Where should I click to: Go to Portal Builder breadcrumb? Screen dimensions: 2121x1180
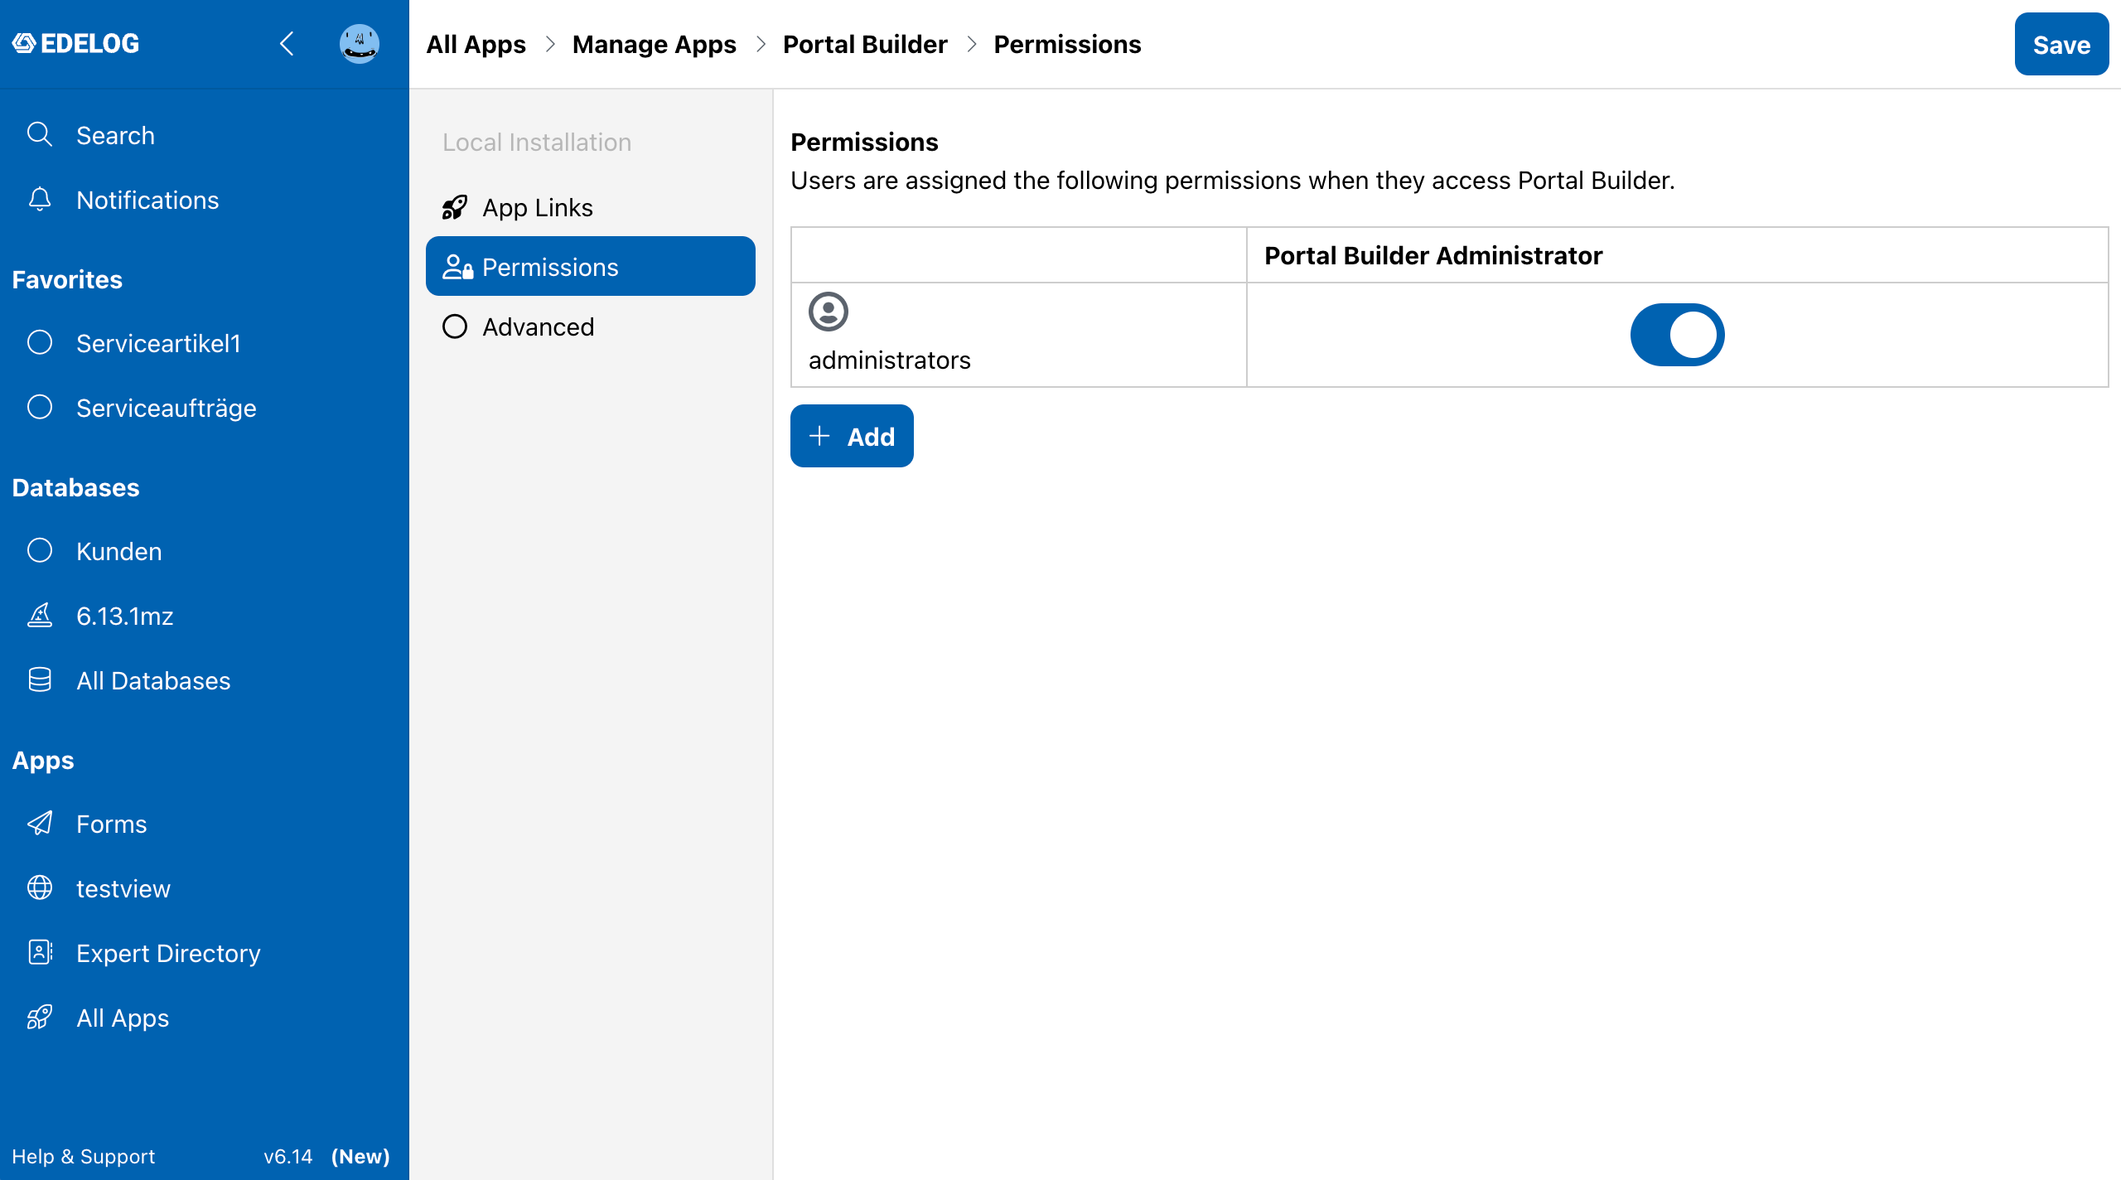(x=865, y=44)
